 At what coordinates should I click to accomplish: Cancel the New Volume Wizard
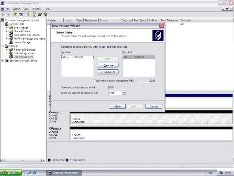tap(154, 106)
